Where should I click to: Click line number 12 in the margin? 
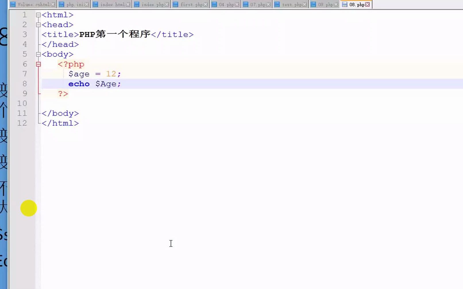(x=22, y=123)
